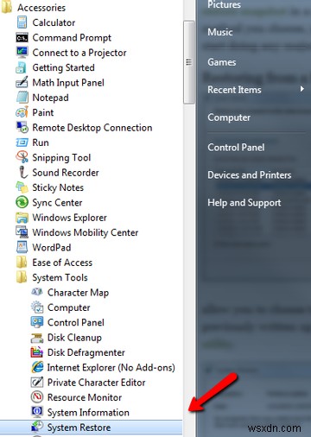Click the programs list scrollbar thumb
The height and width of the screenshot is (437, 311).
[x=188, y=62]
